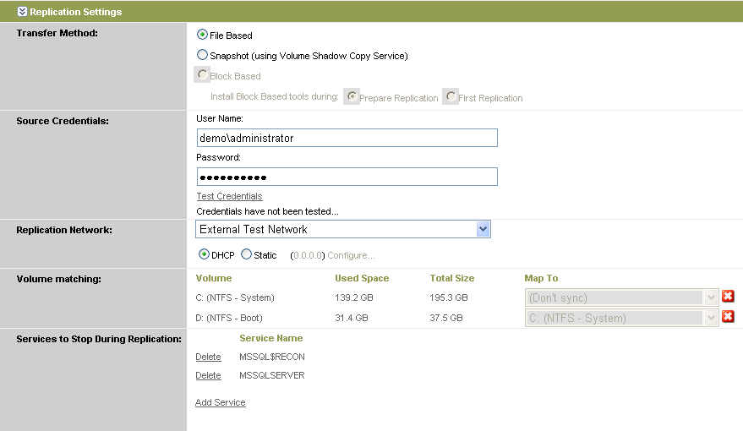Select Block Based transfer option
743x431 pixels.
(203, 75)
